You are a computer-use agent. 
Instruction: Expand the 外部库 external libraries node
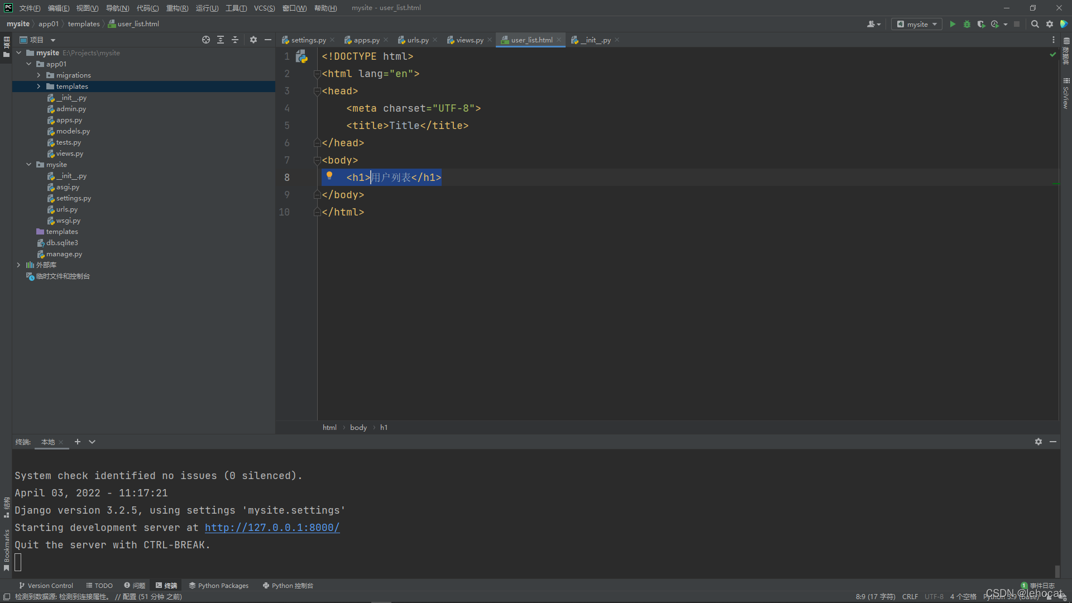(x=18, y=265)
